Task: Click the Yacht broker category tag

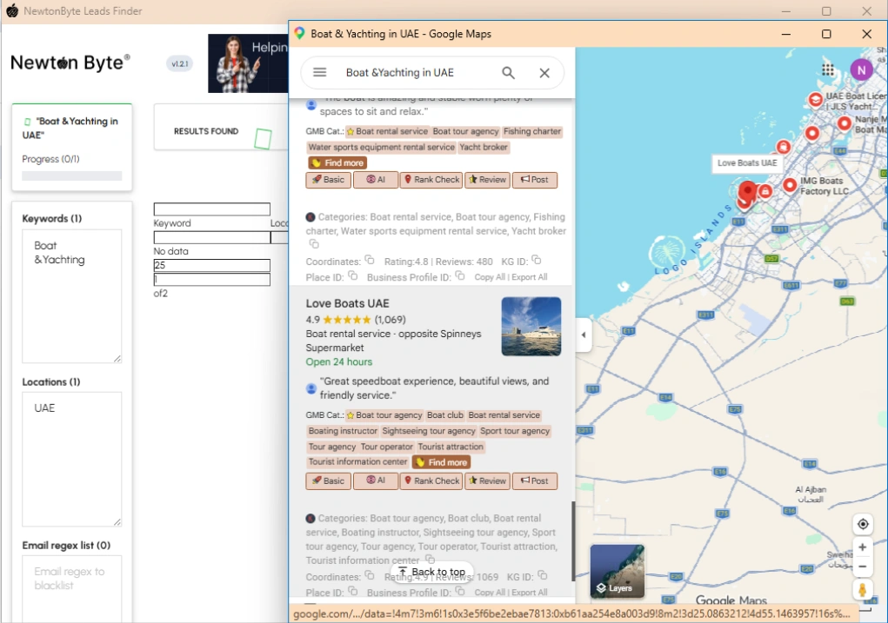Action: (484, 147)
